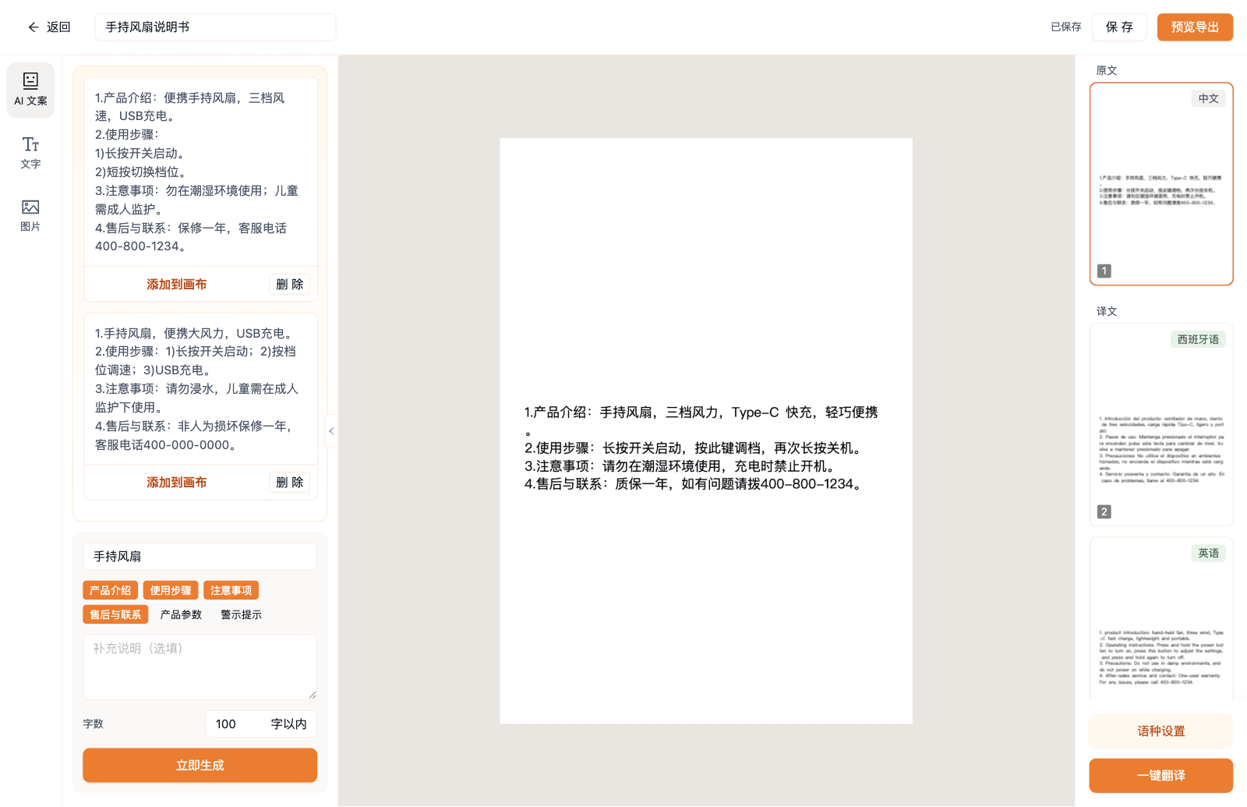Enable the 产品参数 tag
Screen dimensions: 1247x807
(x=181, y=614)
